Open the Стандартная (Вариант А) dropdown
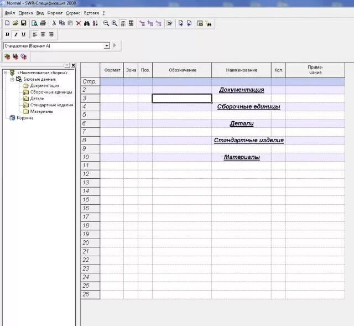The image size is (354, 326). coord(107,46)
